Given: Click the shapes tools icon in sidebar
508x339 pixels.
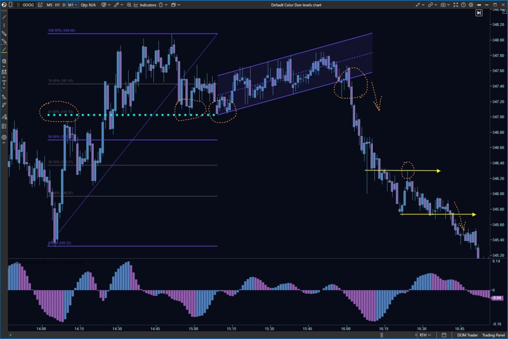Looking at the screenshot, I should coord(4,72).
